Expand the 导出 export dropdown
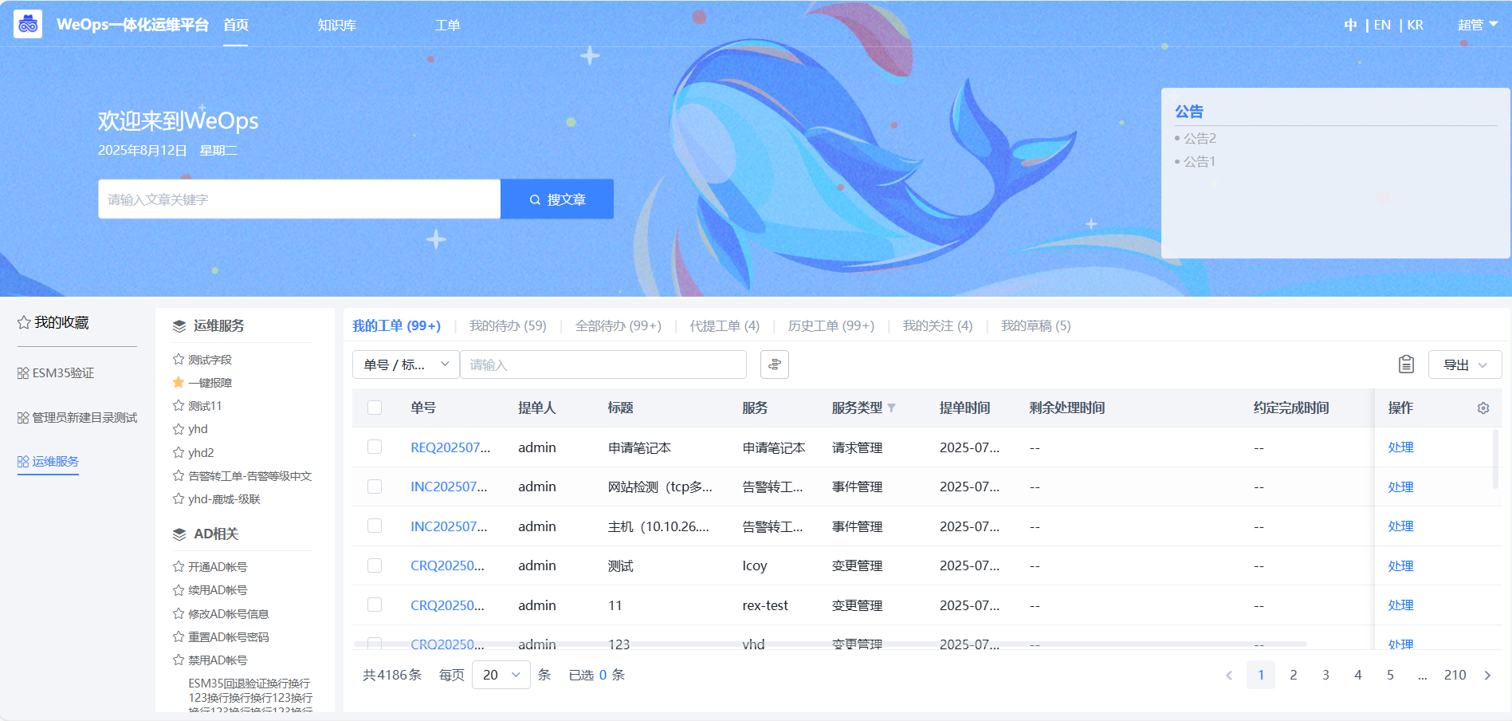The width and height of the screenshot is (1512, 721). tap(1464, 364)
